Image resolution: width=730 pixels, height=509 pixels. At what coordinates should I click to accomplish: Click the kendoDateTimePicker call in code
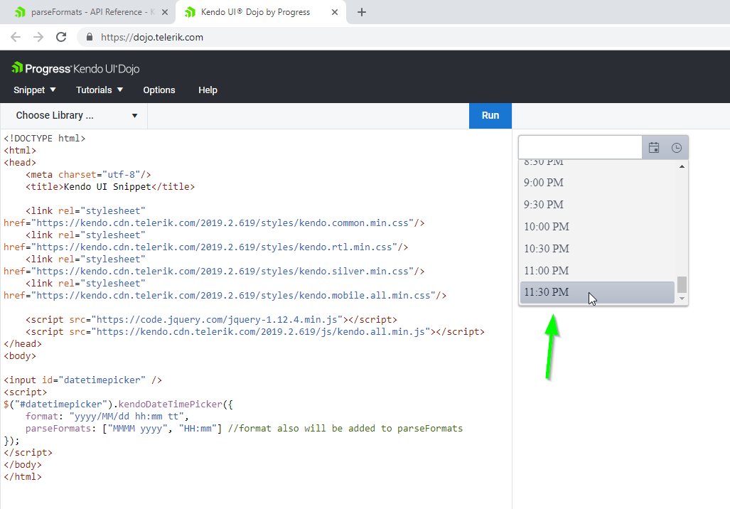pyautogui.click(x=171, y=404)
